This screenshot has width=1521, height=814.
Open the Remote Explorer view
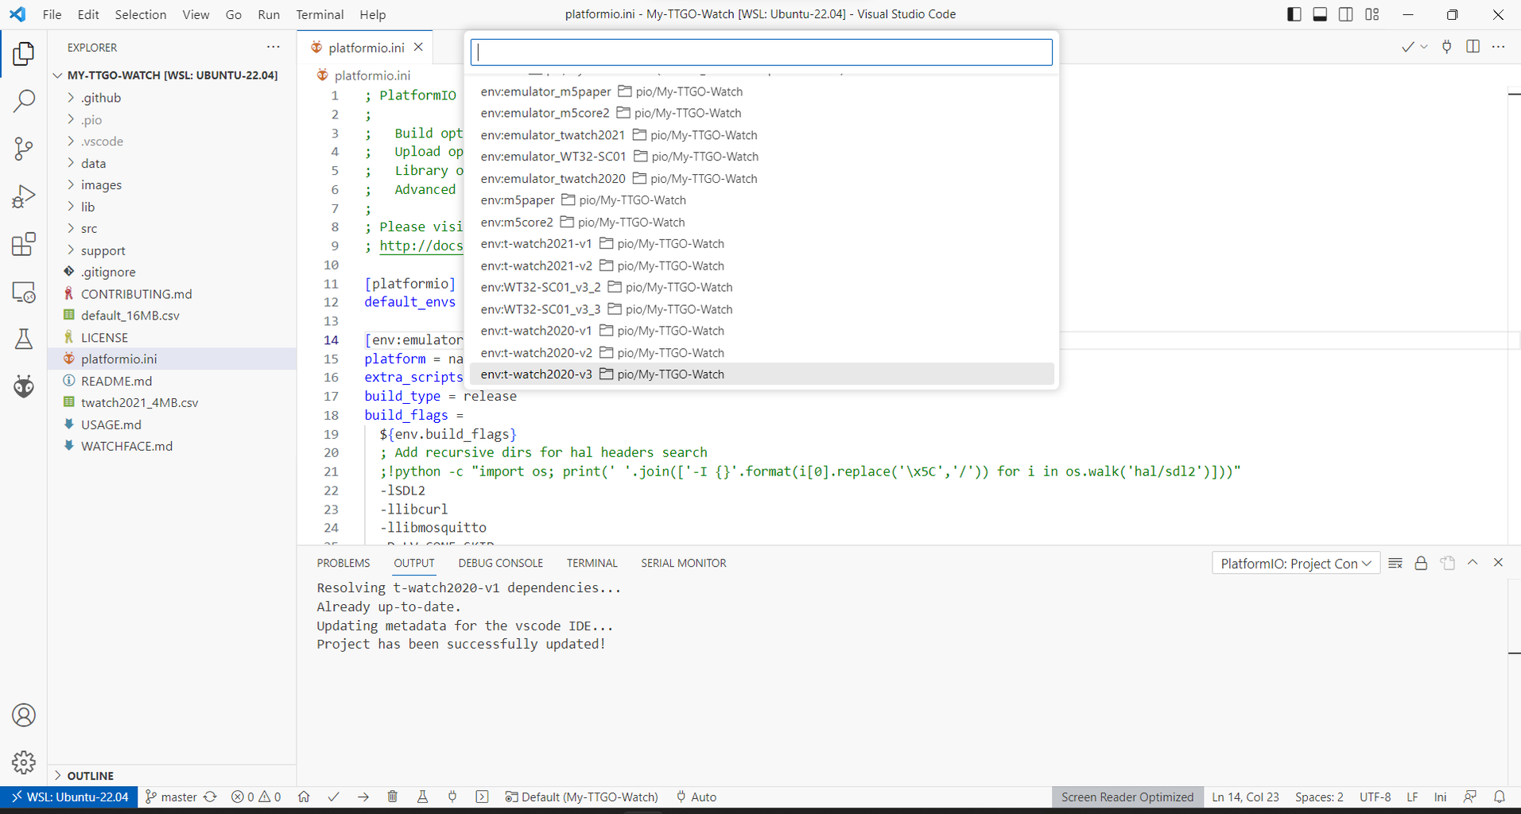(x=24, y=292)
